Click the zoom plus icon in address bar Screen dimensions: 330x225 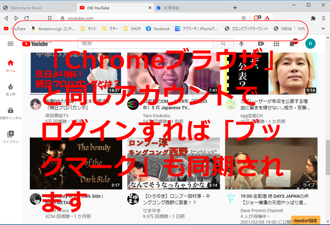[244, 18]
